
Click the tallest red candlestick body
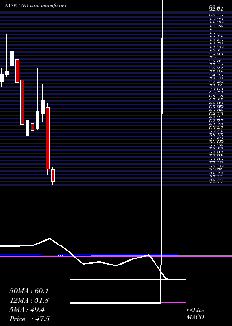[48, 138]
